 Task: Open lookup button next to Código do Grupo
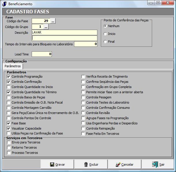[46, 27]
